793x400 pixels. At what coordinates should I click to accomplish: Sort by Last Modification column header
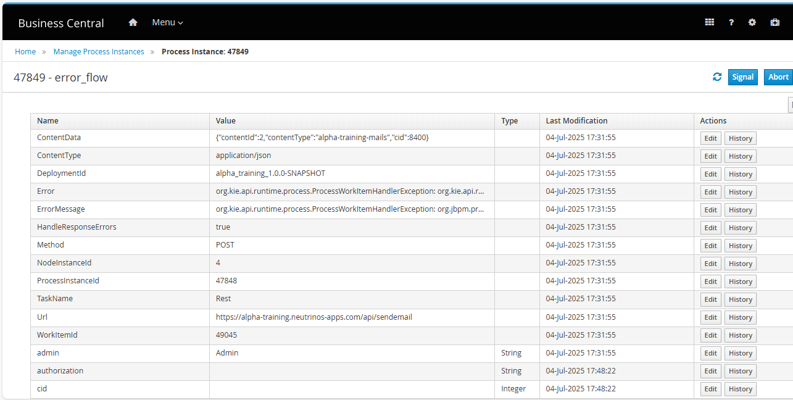576,121
